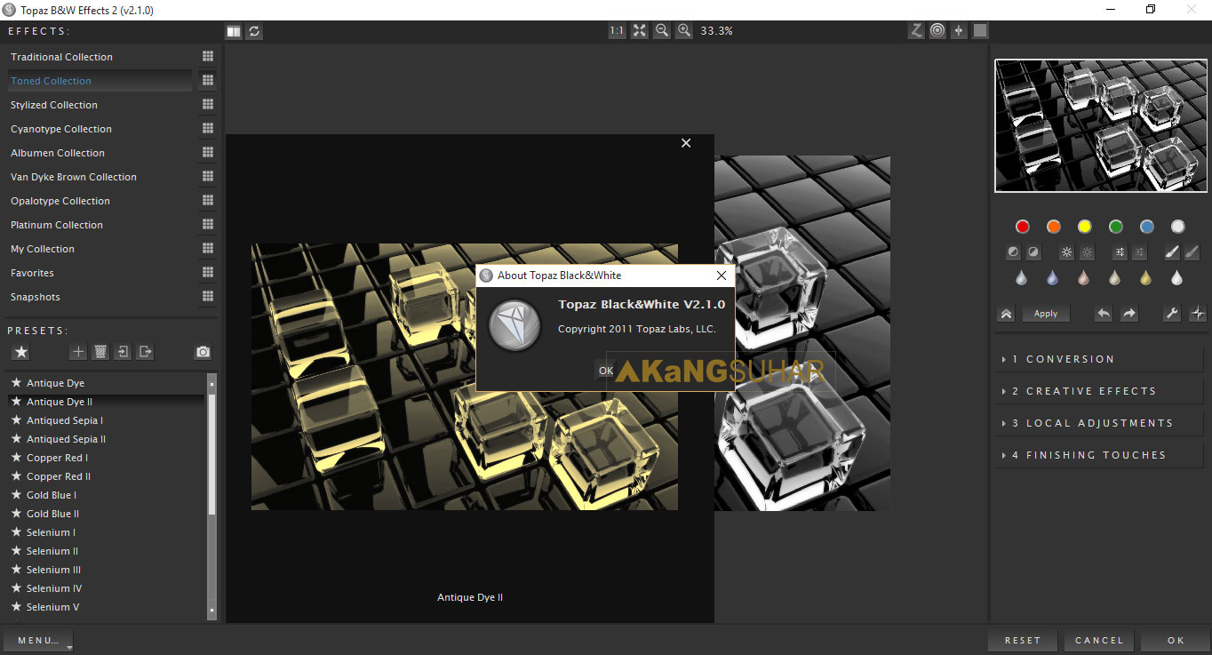Open preferences with the wrench icon
The height and width of the screenshot is (655, 1212).
[x=1172, y=313]
